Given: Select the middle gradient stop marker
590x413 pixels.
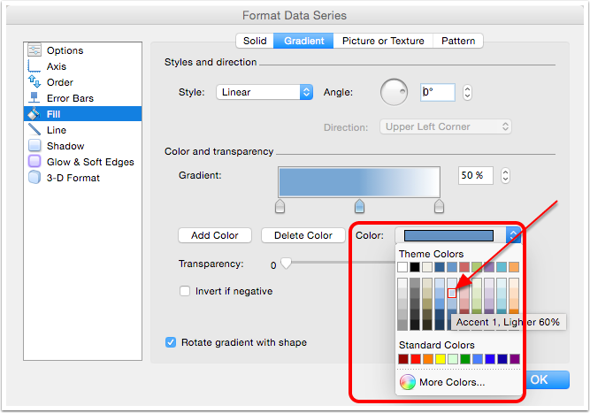Looking at the screenshot, I should click(359, 206).
